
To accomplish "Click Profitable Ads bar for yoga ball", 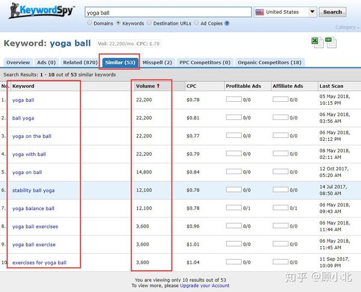I will pyautogui.click(x=233, y=99).
